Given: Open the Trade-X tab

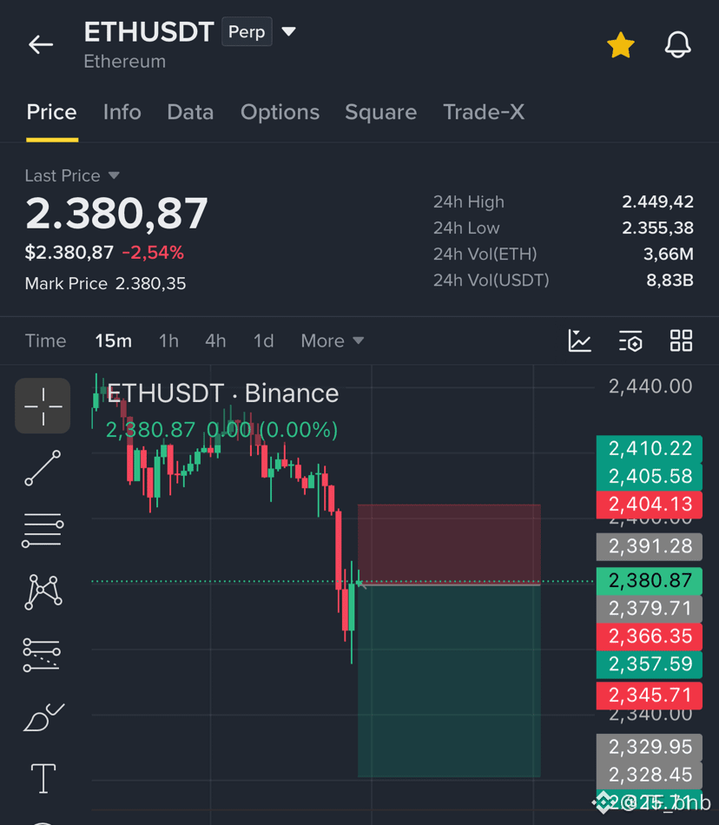Looking at the screenshot, I should tap(484, 112).
